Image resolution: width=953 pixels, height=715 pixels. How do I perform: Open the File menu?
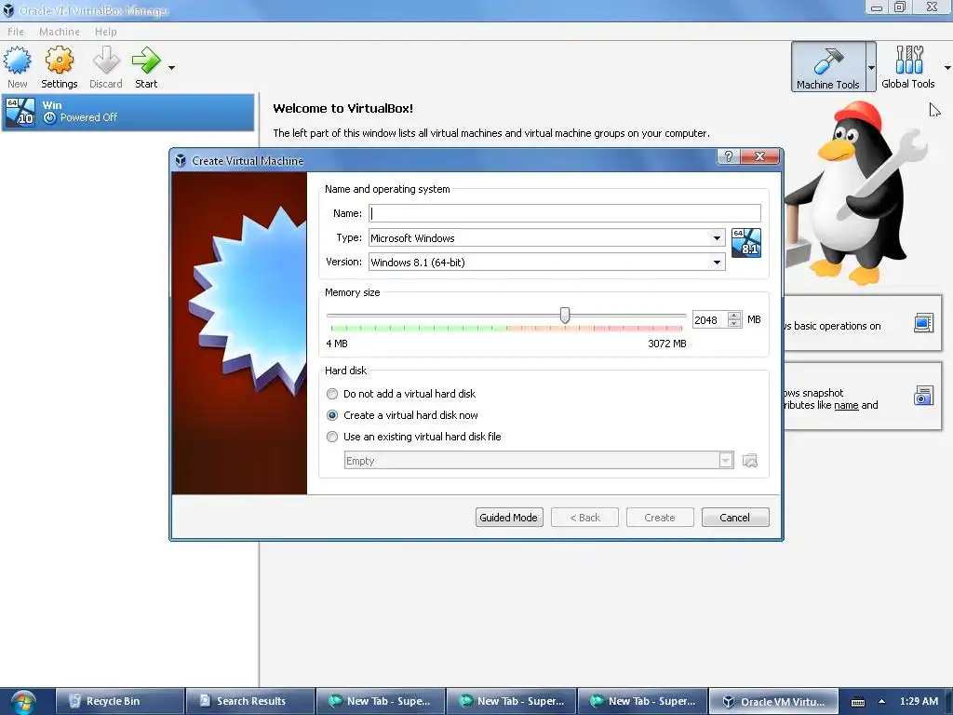coord(16,32)
